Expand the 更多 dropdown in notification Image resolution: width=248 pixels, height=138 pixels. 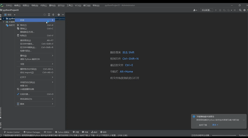click(x=215, y=125)
